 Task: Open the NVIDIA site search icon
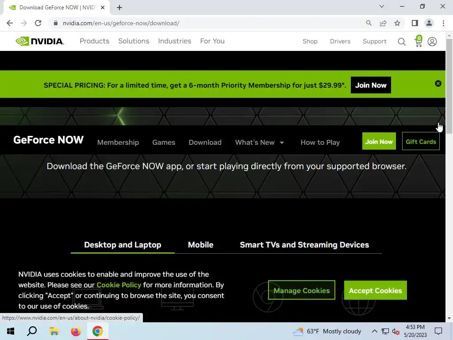point(402,42)
